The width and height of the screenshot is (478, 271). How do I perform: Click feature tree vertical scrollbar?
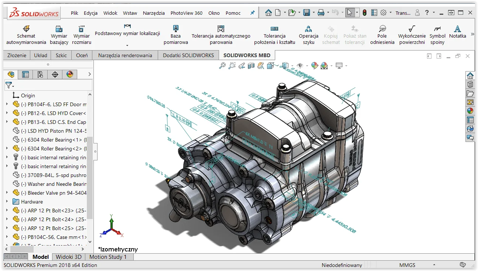coord(90,177)
